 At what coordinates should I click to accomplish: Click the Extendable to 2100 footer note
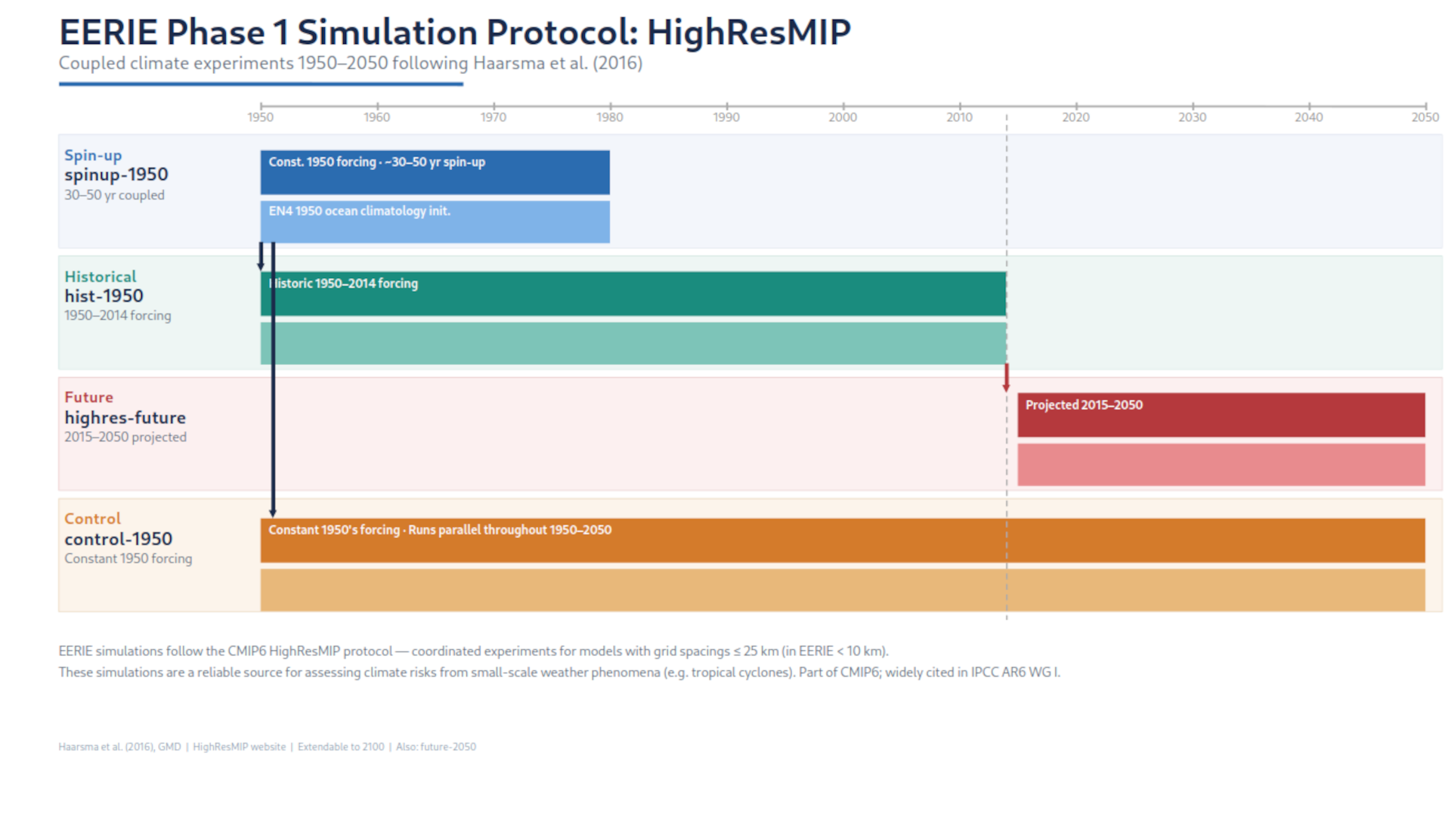[341, 747]
